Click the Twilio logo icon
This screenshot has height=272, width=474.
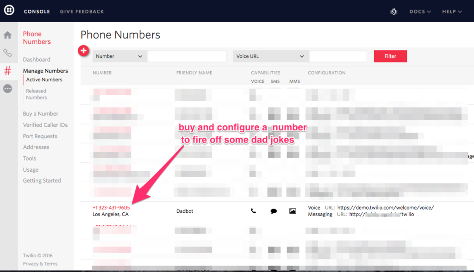[9, 11]
